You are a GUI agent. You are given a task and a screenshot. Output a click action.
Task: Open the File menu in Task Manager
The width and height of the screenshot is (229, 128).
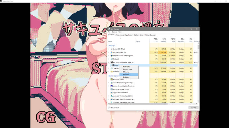point(109,32)
